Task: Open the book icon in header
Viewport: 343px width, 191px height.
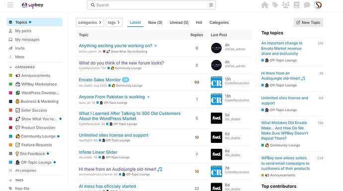Action: point(296,5)
